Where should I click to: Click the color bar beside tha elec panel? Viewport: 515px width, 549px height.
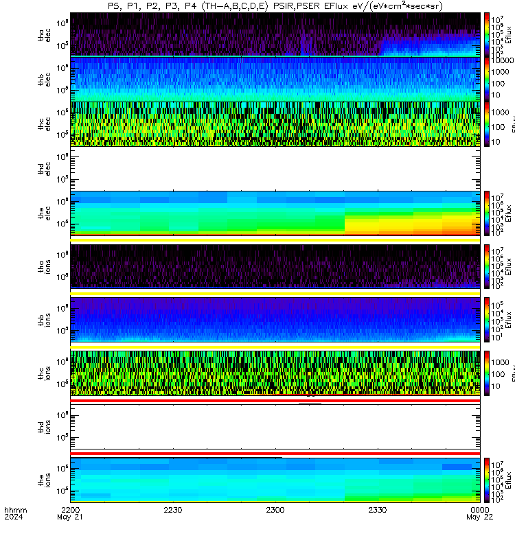[487, 35]
